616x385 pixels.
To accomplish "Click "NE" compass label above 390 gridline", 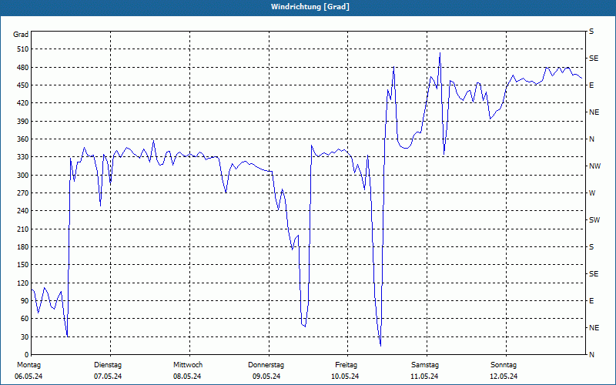I will (x=594, y=112).
